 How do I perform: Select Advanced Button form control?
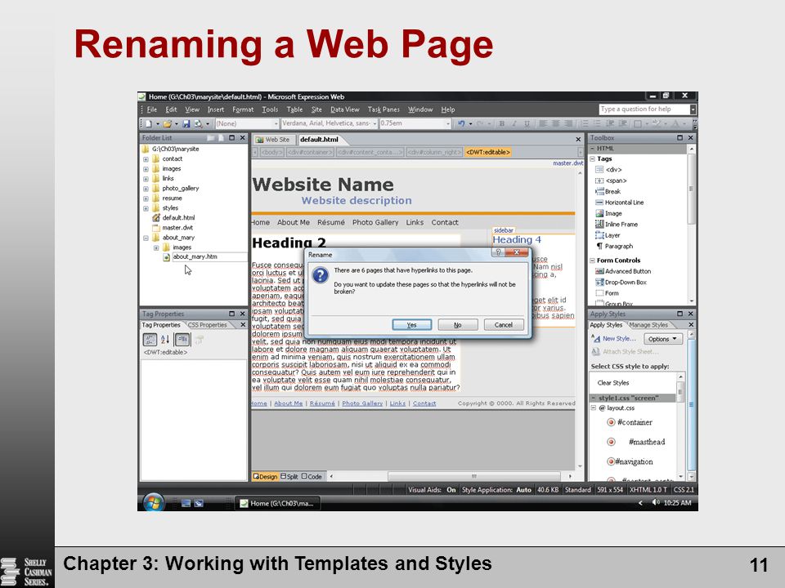pos(623,271)
